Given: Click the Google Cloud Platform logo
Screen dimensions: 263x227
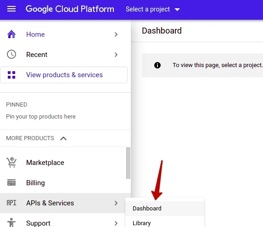Looking at the screenshot, I should 70,9.
